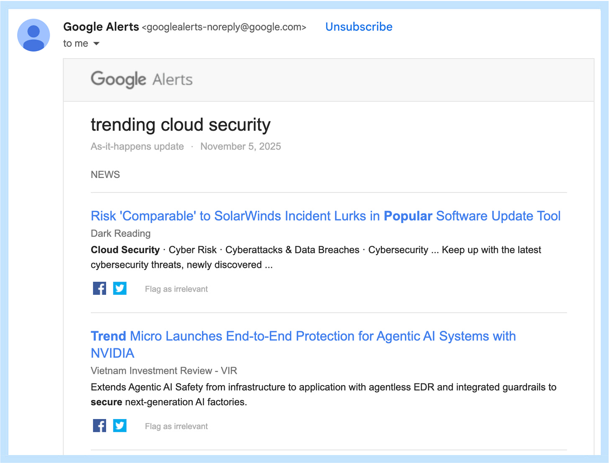Share Trend Micro article on Twitter
Viewport: 609px width, 463px height.
point(120,426)
